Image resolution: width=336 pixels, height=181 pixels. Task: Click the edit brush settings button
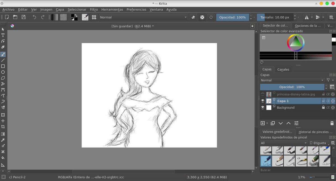click(x=85, y=17)
